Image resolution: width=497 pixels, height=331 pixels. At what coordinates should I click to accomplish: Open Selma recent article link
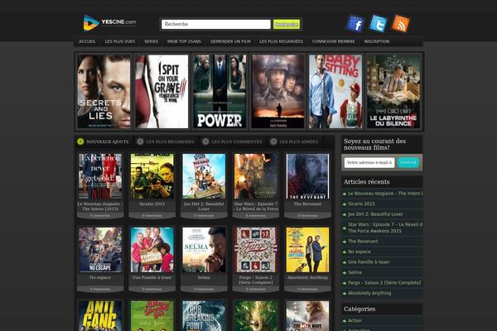click(x=355, y=272)
